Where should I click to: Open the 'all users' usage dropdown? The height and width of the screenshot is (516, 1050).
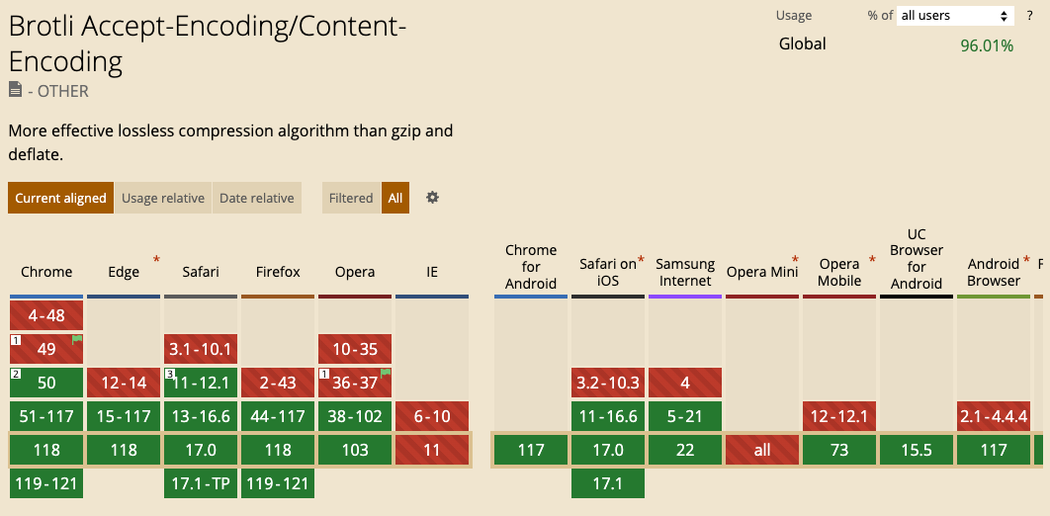pos(956,15)
